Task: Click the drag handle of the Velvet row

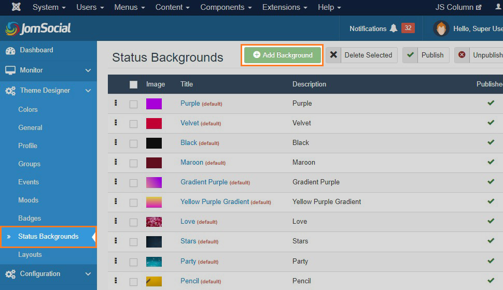Action: click(116, 122)
